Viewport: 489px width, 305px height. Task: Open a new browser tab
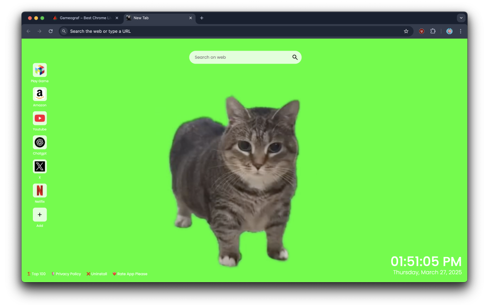click(x=202, y=18)
